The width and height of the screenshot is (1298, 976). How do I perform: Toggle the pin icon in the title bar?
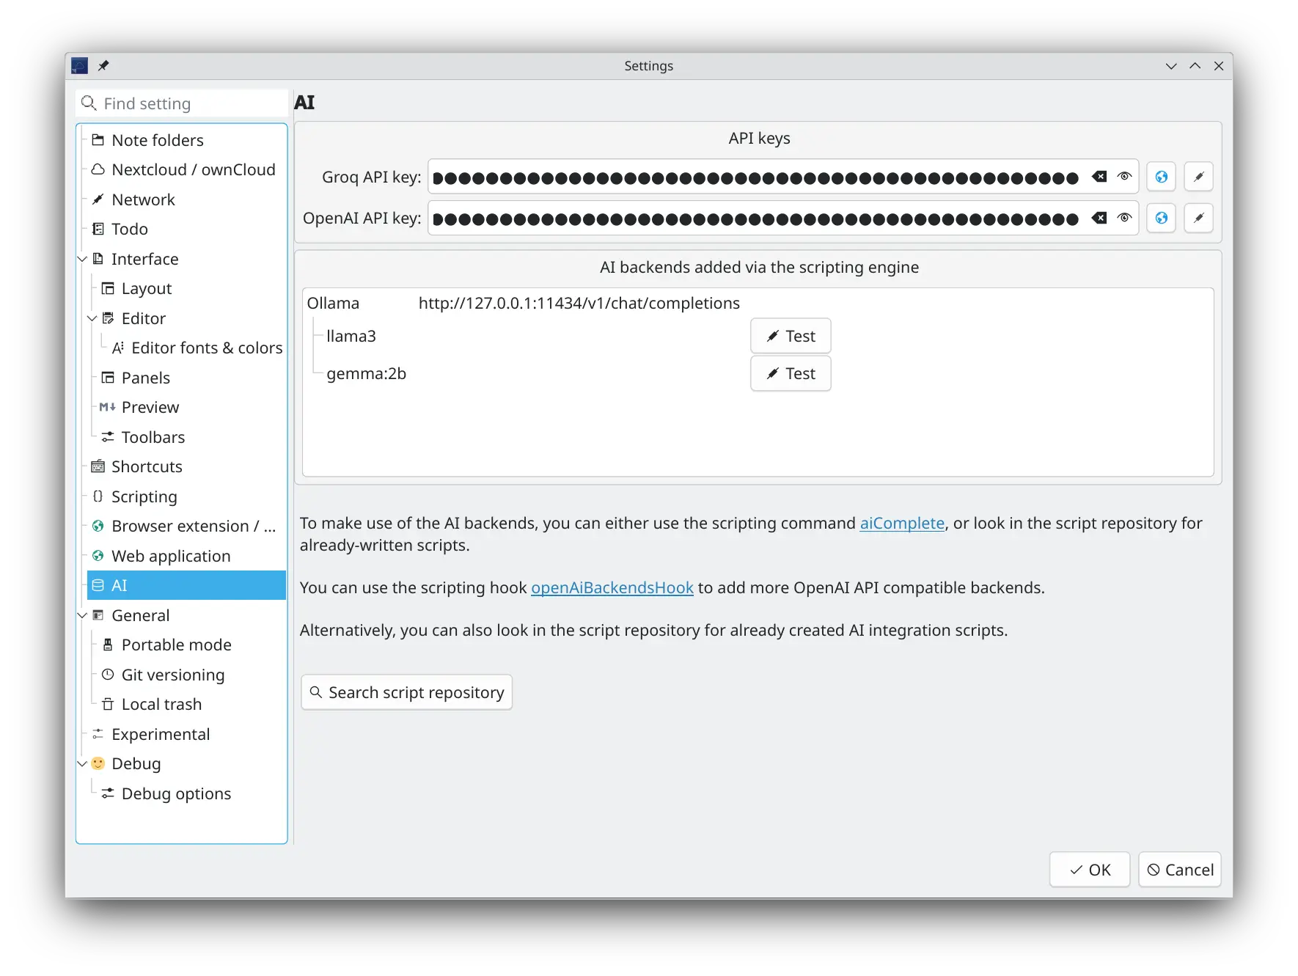click(x=103, y=65)
